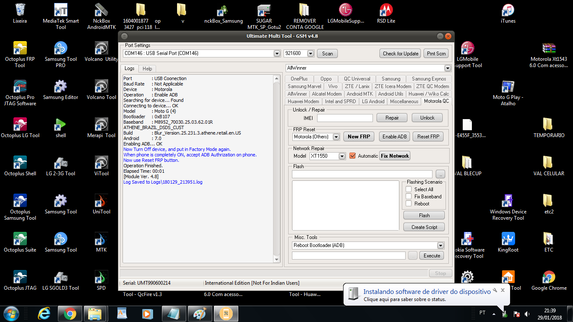573x322 pixels.
Task: Click the Windows Start button
Action: point(11,314)
